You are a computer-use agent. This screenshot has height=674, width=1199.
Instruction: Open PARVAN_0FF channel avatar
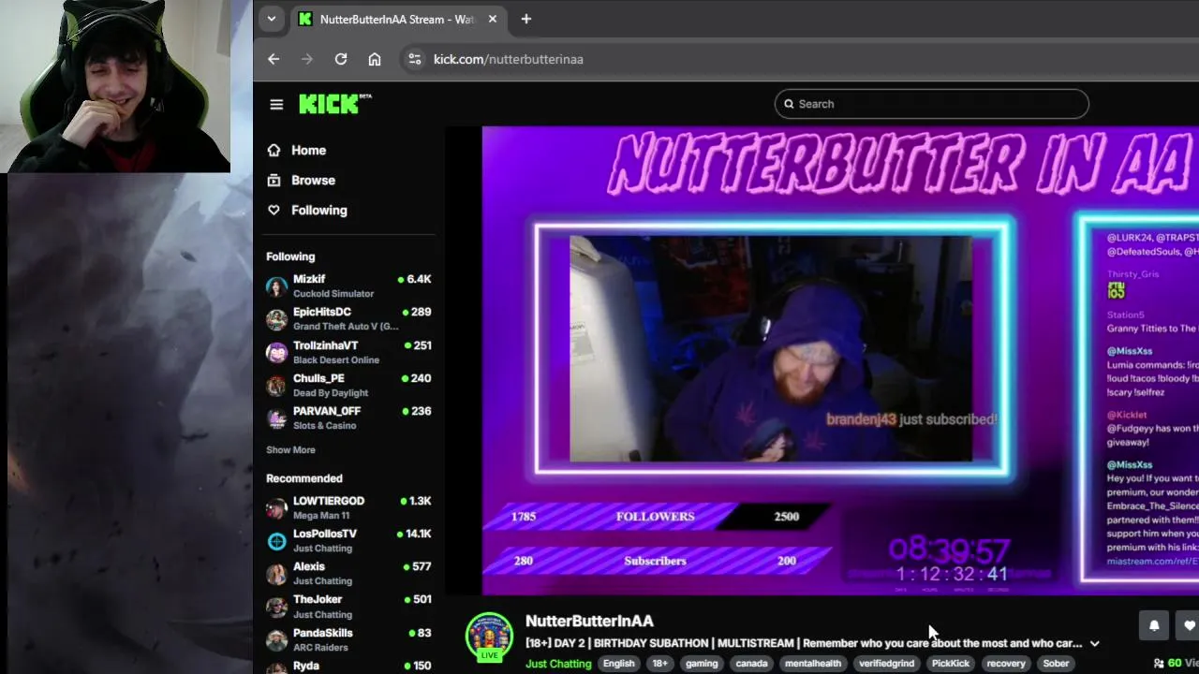(x=276, y=418)
